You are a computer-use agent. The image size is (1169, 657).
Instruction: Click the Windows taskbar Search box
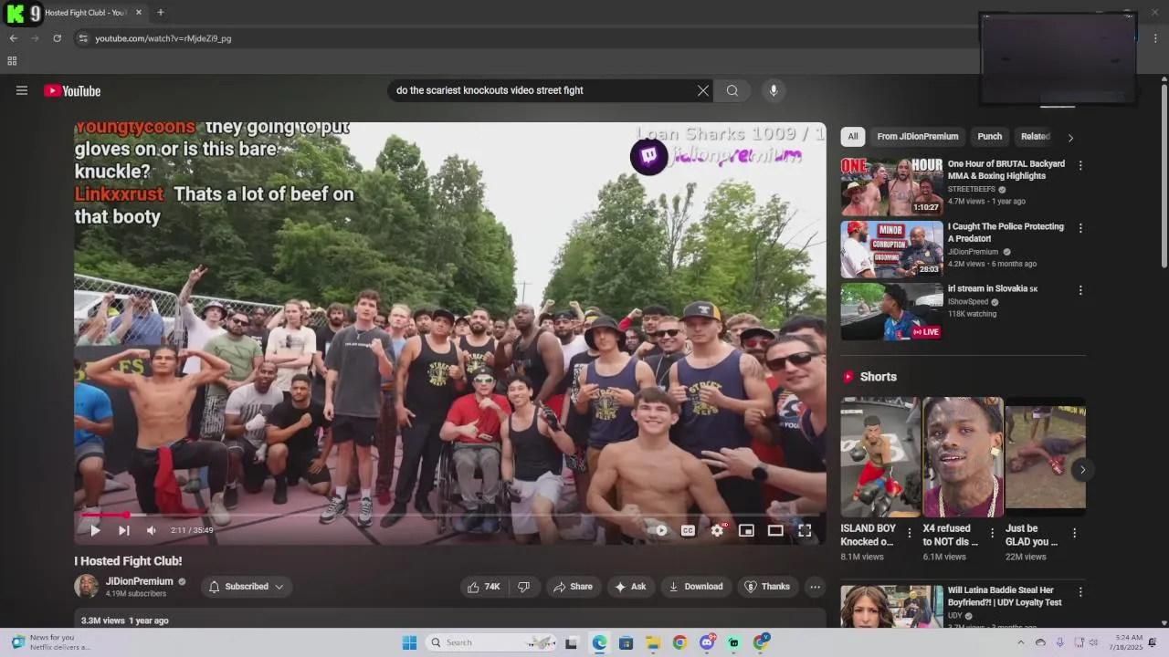tap(490, 642)
